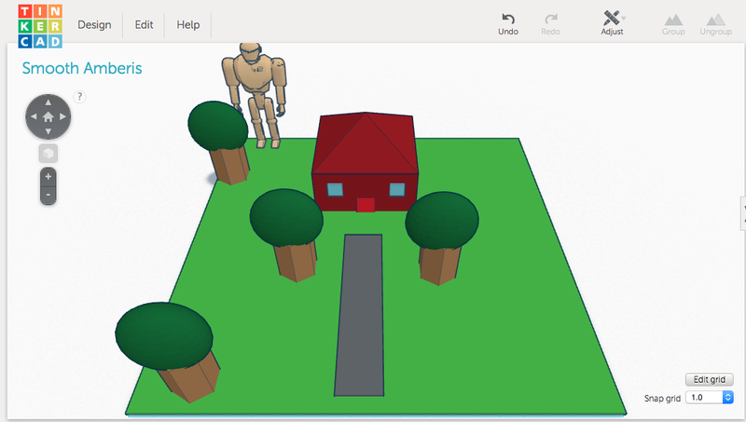This screenshot has width=746, height=422.
Task: Reset camera with the home view icon
Action: tap(48, 117)
